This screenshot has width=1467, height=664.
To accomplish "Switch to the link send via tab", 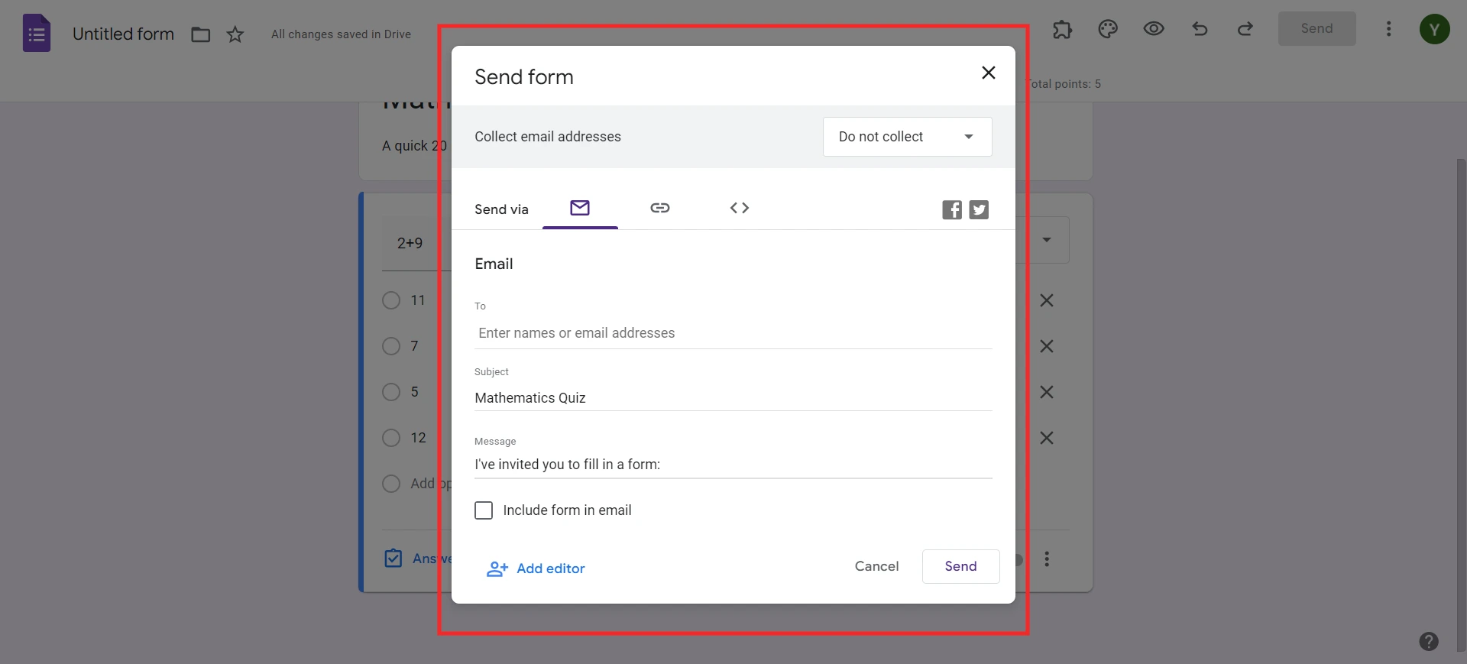I will tap(660, 208).
